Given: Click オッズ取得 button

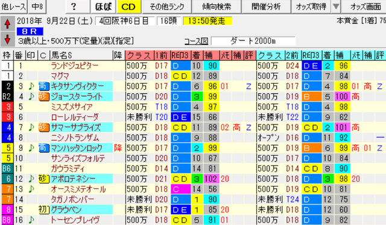Looking at the screenshot, I should pyautogui.click(x=311, y=7).
